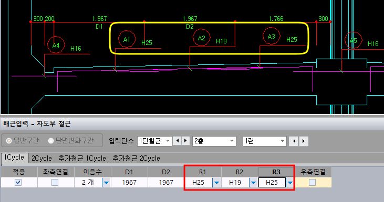The image size is (384, 202).
Task: Click the R2 cell showing H19
Action: 235,183
